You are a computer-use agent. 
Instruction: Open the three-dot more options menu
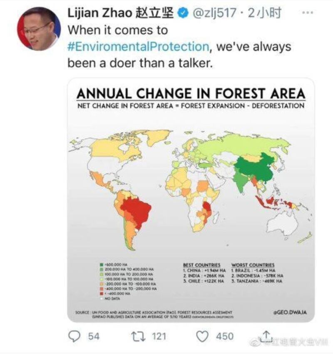click(x=307, y=12)
